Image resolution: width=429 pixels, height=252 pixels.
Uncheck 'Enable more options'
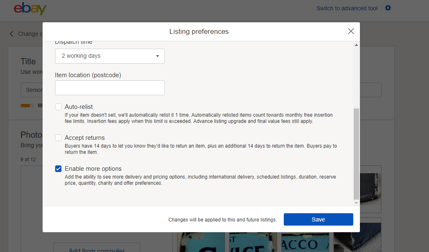click(58, 168)
